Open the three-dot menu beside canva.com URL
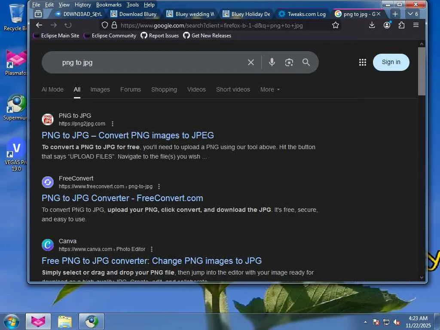Viewport: 440px width, 330px height. (152, 249)
